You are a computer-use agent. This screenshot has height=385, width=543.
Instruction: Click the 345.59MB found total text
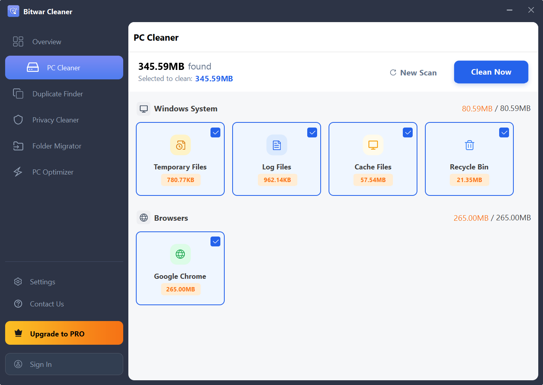click(x=175, y=66)
